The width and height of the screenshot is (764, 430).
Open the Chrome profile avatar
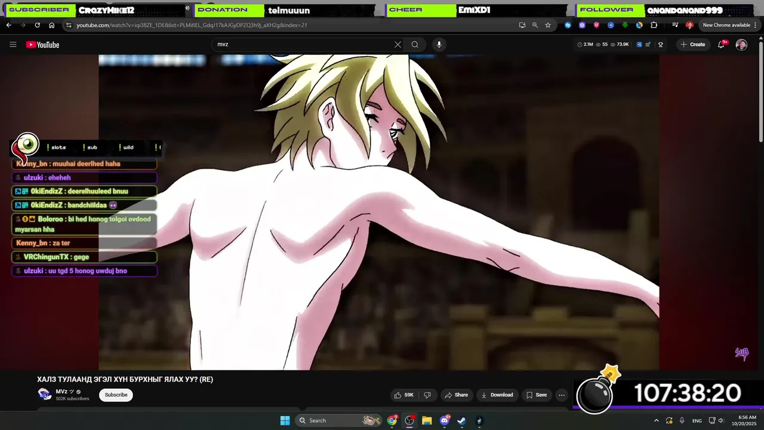coord(689,25)
